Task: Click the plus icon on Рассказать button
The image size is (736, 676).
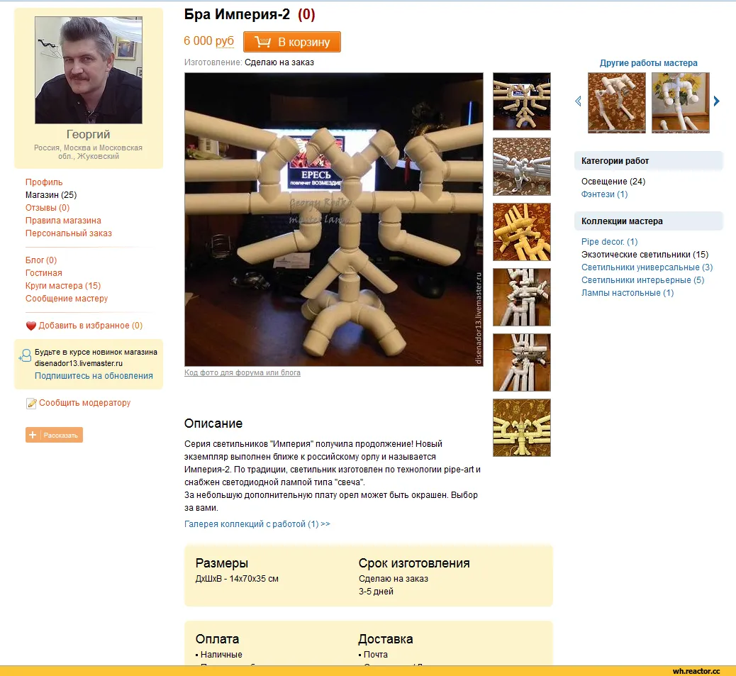Action: 33,435
